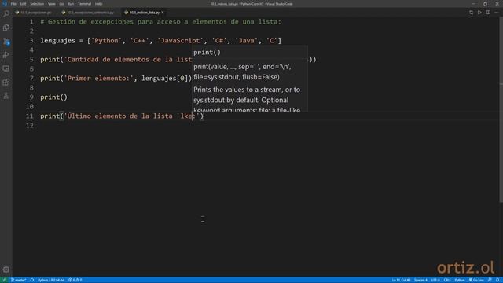Open the Remote Explorer view icon
Screen dimensions: 503x283
click(x=6, y=68)
